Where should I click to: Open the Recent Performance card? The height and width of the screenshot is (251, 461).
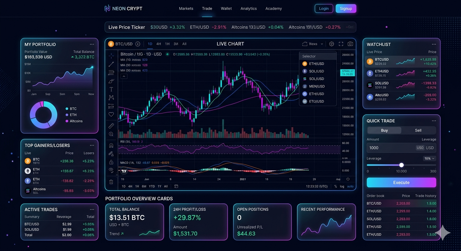326,222
